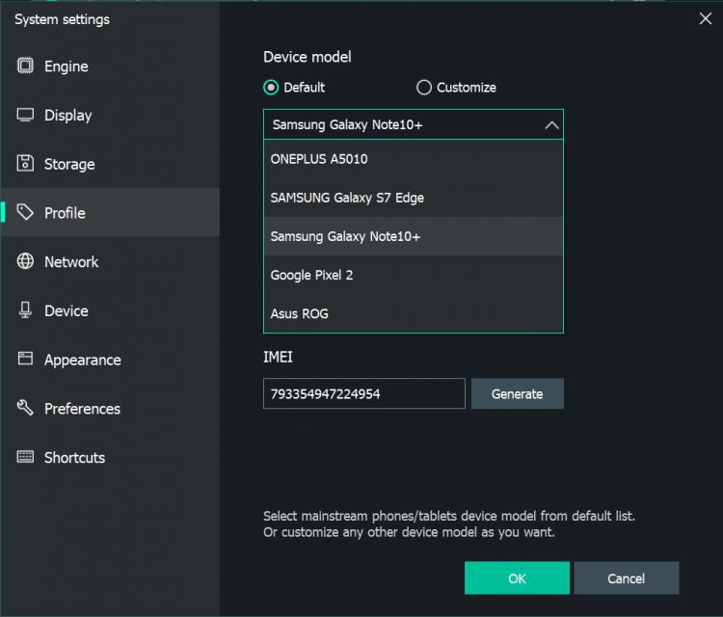The width and height of the screenshot is (723, 617).
Task: Click the Preferences wrench icon
Action: [26, 409]
